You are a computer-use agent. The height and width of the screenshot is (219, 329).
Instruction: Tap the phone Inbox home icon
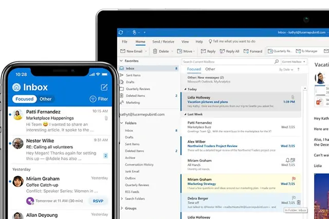click(x=16, y=87)
